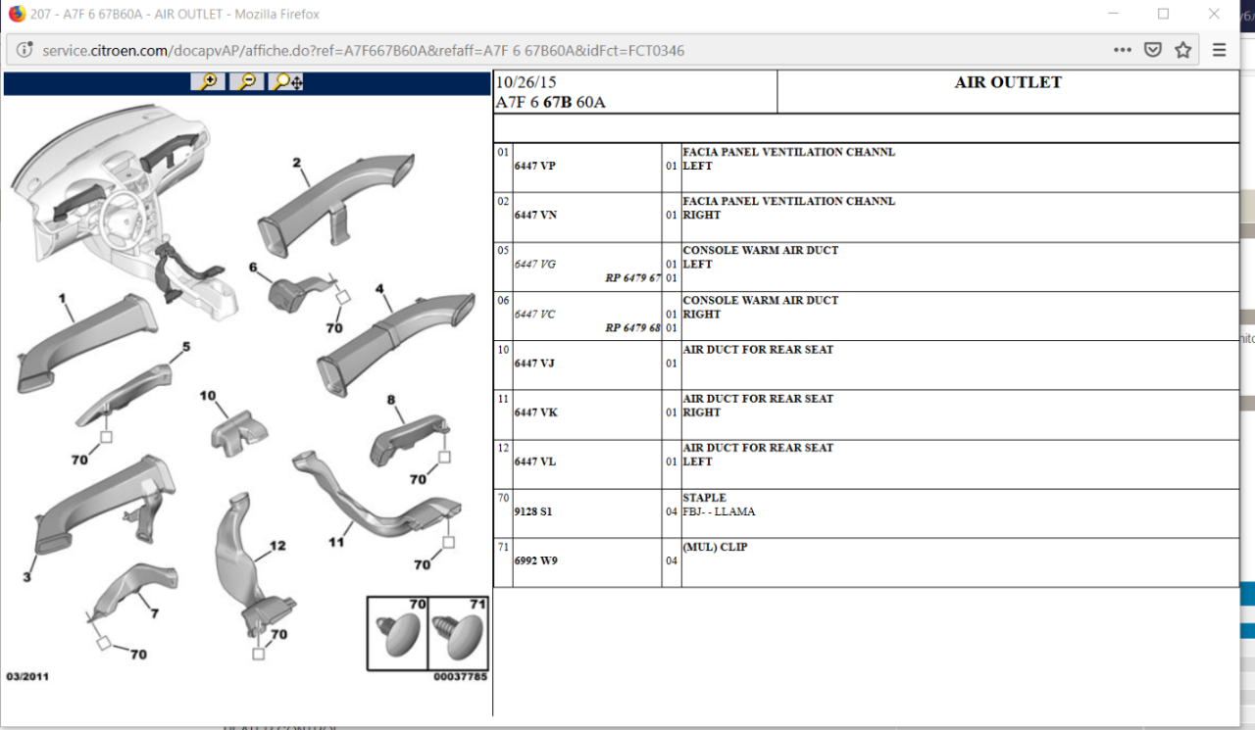
Task: Select the clip 71 thumbnail image
Action: 457,634
